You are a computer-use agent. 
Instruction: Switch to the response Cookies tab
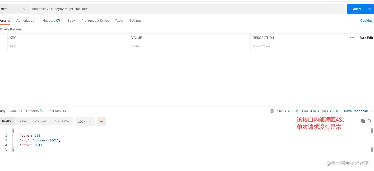coord(16,111)
